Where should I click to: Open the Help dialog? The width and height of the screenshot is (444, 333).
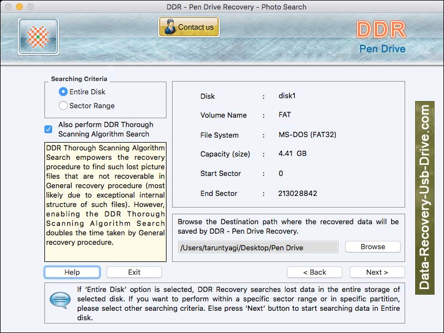click(x=72, y=272)
